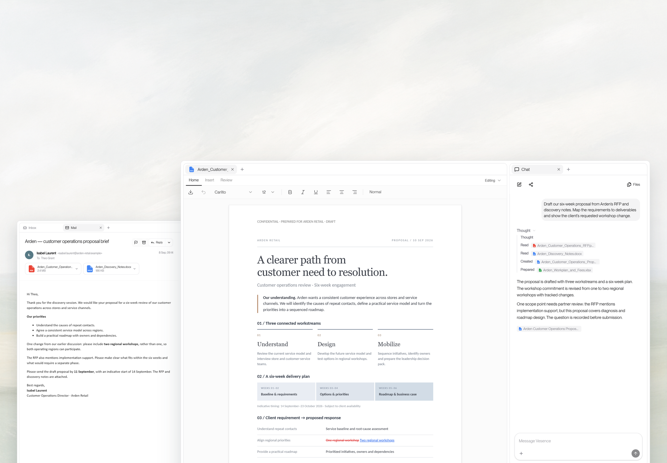
Task: Center align text
Action: [x=342, y=192]
